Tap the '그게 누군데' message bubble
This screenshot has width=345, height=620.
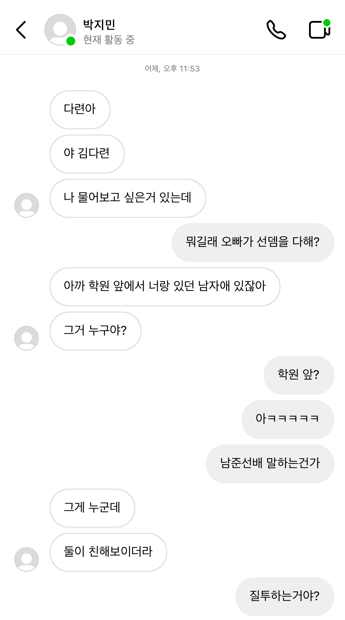pos(92,508)
